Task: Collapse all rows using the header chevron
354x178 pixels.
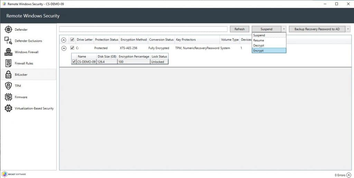Action: [64, 40]
